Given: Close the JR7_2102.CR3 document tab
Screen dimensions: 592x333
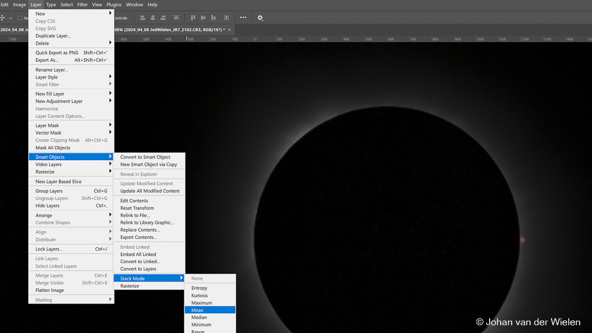Looking at the screenshot, I should pyautogui.click(x=229, y=30).
